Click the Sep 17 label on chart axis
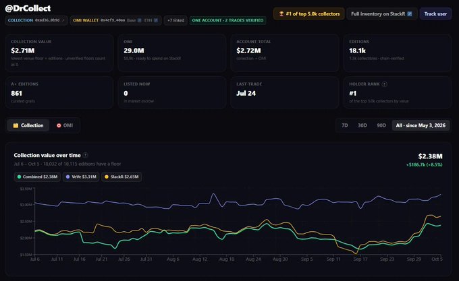Image resolution: width=459 pixels, height=281 pixels. [x=360, y=259]
